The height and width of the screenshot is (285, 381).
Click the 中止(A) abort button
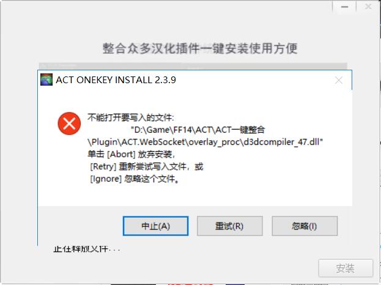click(155, 226)
